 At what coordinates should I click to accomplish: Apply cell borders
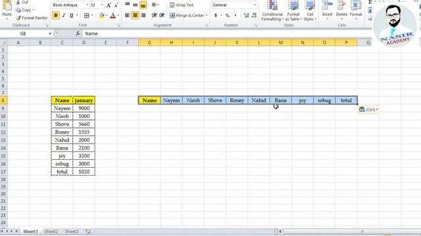click(x=86, y=16)
